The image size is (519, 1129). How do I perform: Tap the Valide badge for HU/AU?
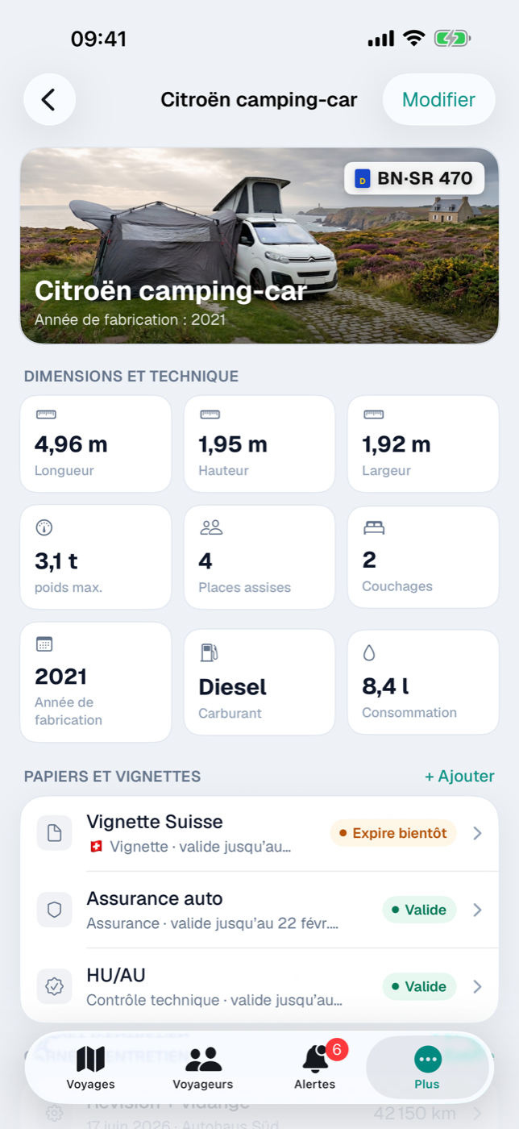pyautogui.click(x=419, y=986)
